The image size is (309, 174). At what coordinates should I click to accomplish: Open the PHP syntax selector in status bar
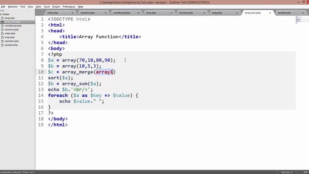tap(306, 173)
